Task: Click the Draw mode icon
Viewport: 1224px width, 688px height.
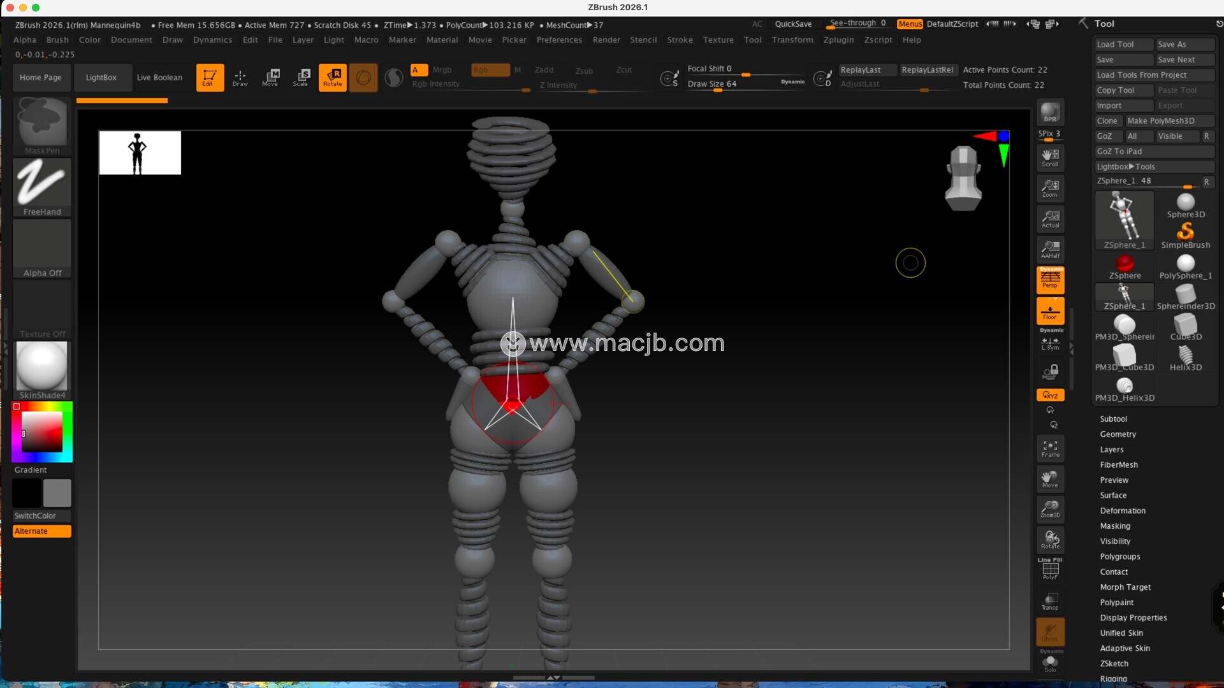Action: tap(240, 77)
